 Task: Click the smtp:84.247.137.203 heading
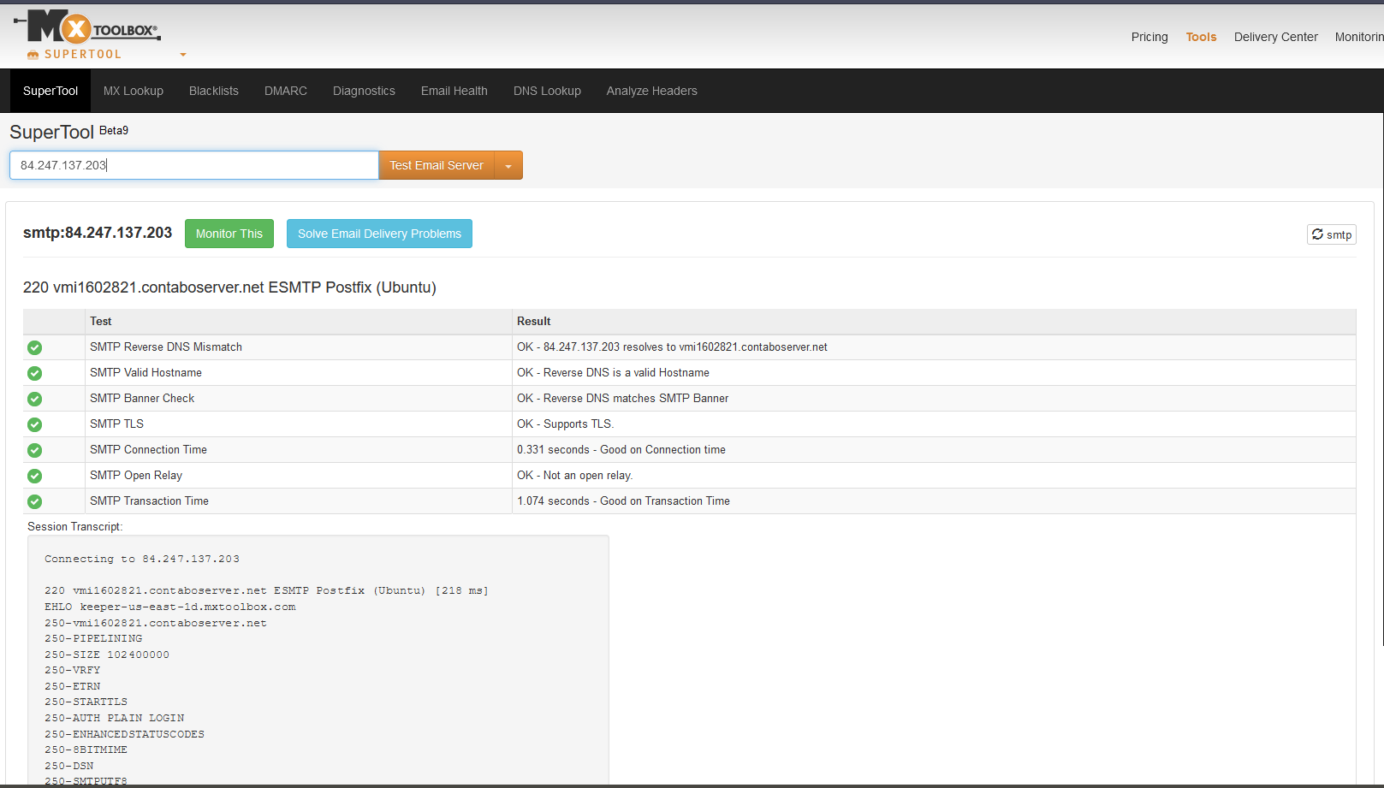[x=98, y=233]
